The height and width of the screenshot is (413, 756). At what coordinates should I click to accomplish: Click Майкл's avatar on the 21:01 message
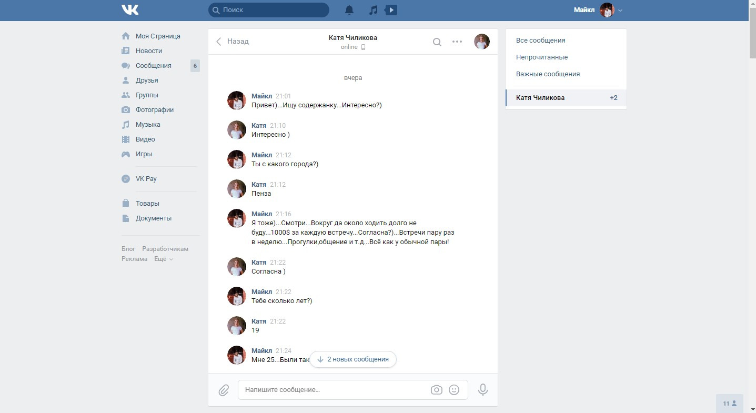pos(237,100)
